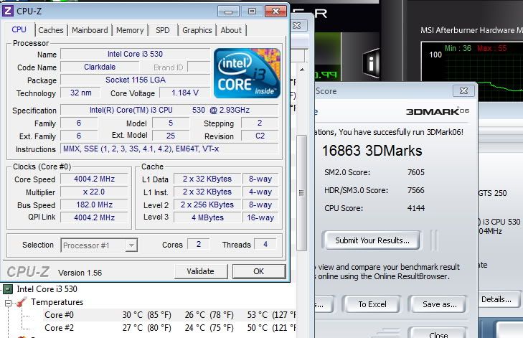Click the Instructions field 'MMX, SSE...'
The image size is (523, 338).
pyautogui.click(x=169, y=149)
